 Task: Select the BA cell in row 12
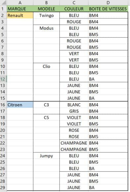pos(108,79)
